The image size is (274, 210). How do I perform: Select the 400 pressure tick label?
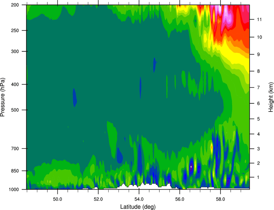click(15, 84)
